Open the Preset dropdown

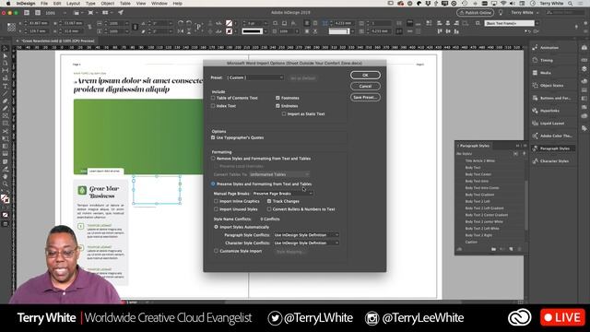click(255, 77)
